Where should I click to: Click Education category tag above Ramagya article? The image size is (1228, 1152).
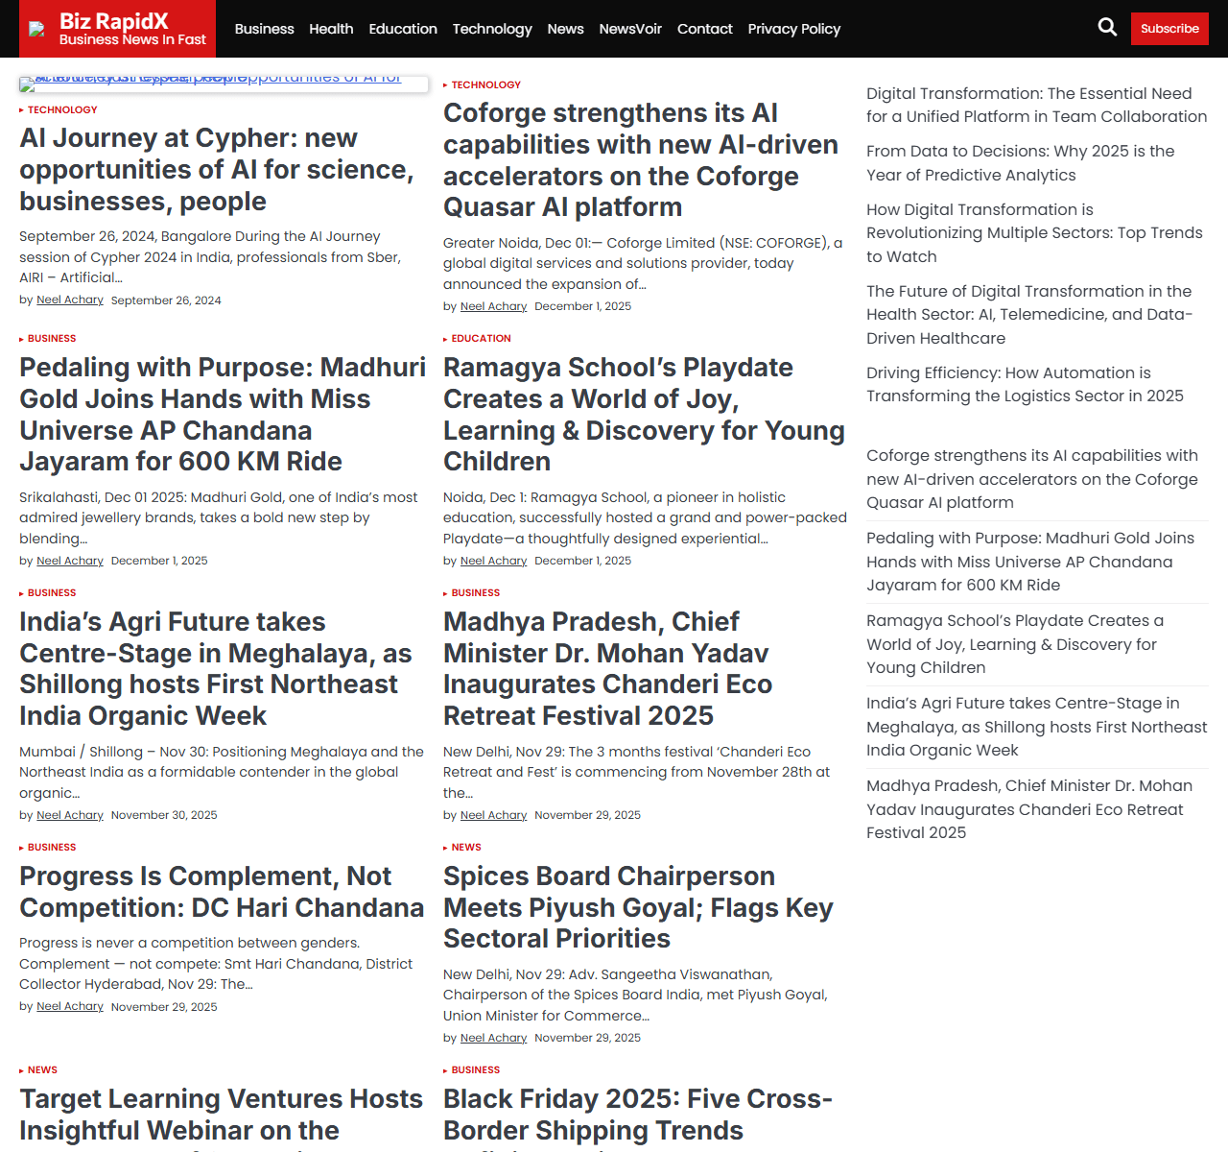(x=481, y=339)
